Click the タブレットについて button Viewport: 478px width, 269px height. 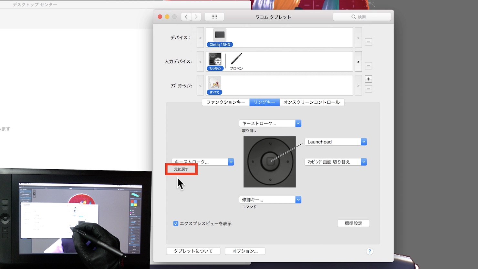(x=193, y=251)
